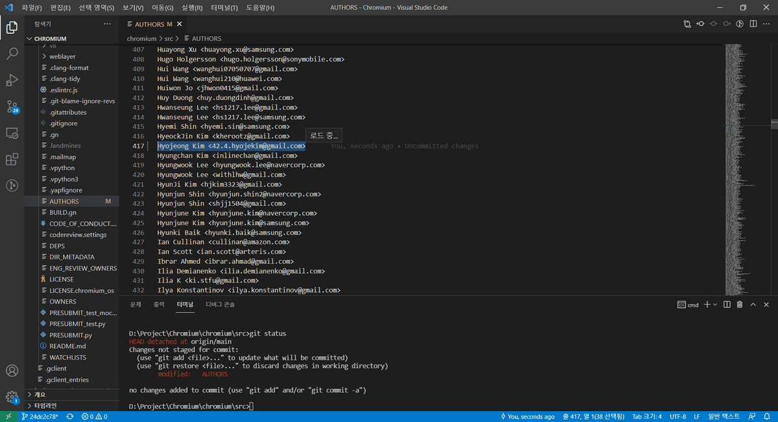Synchronize changes icon in status bar
The image size is (778, 422).
click(x=69, y=416)
